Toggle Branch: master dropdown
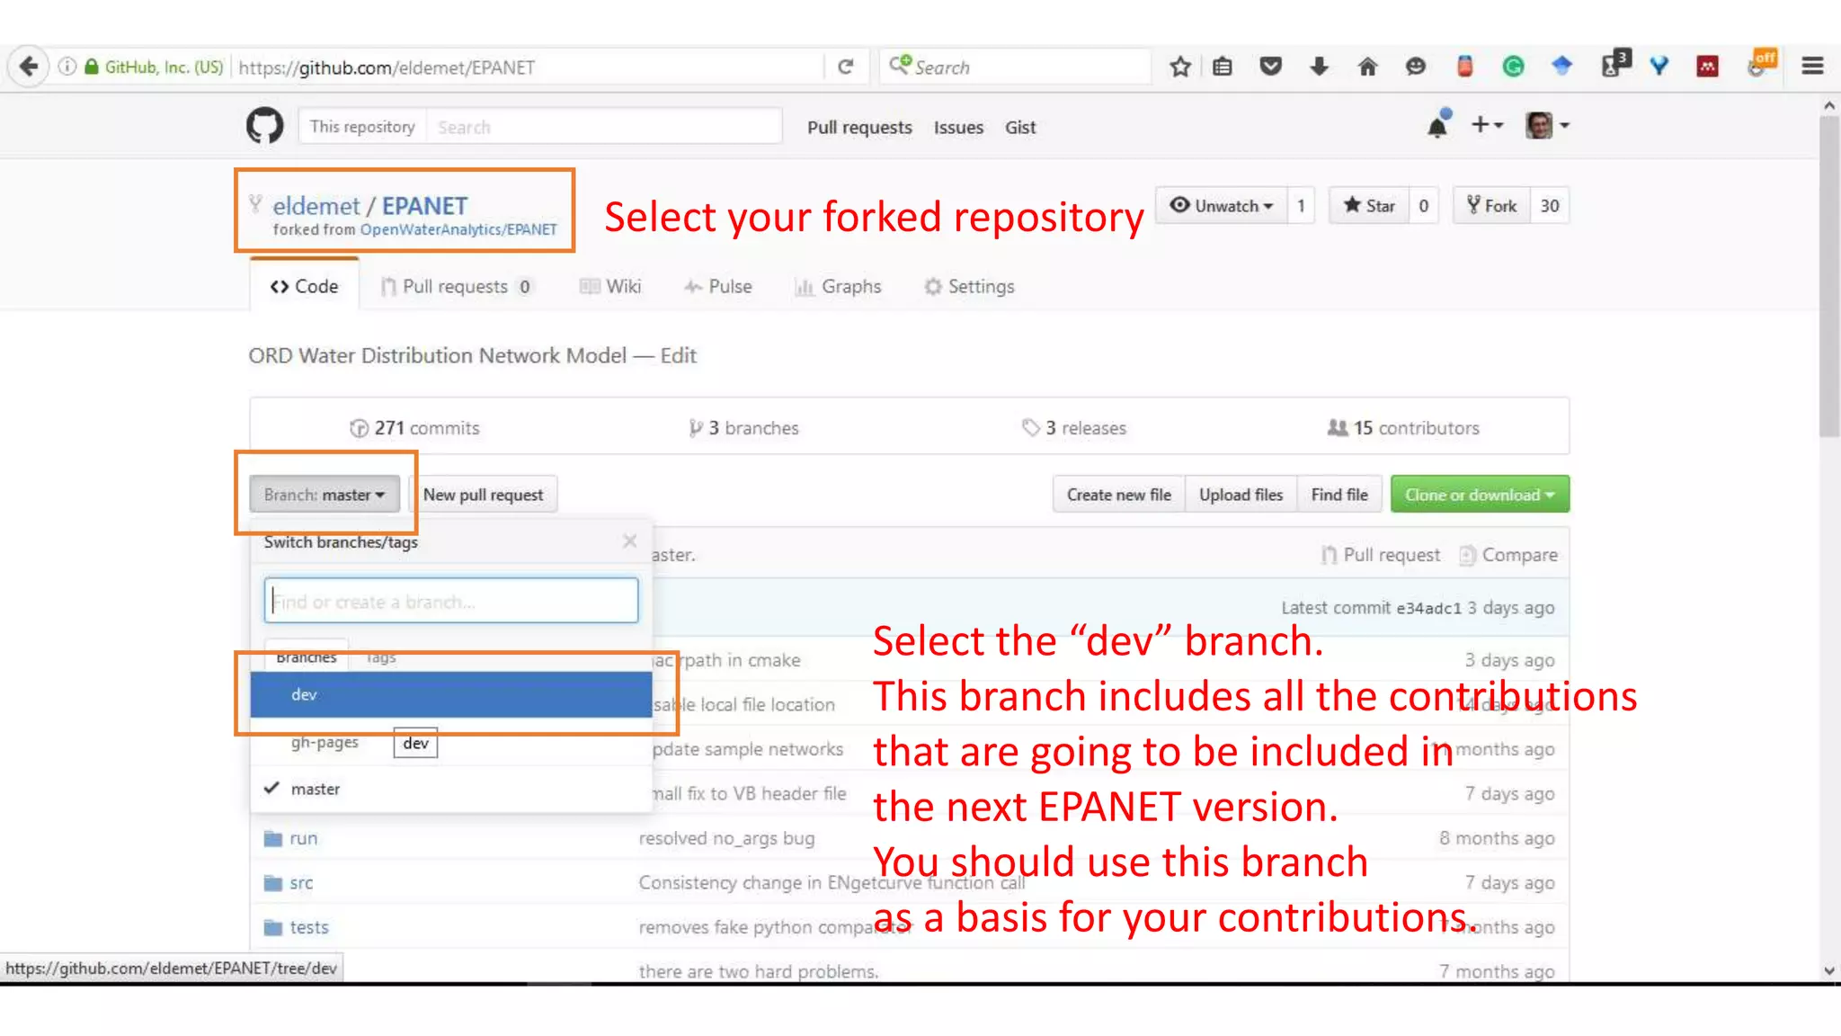 point(325,494)
